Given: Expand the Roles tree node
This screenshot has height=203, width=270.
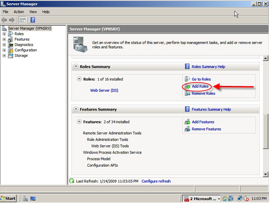Looking at the screenshot, I should point(4,34).
